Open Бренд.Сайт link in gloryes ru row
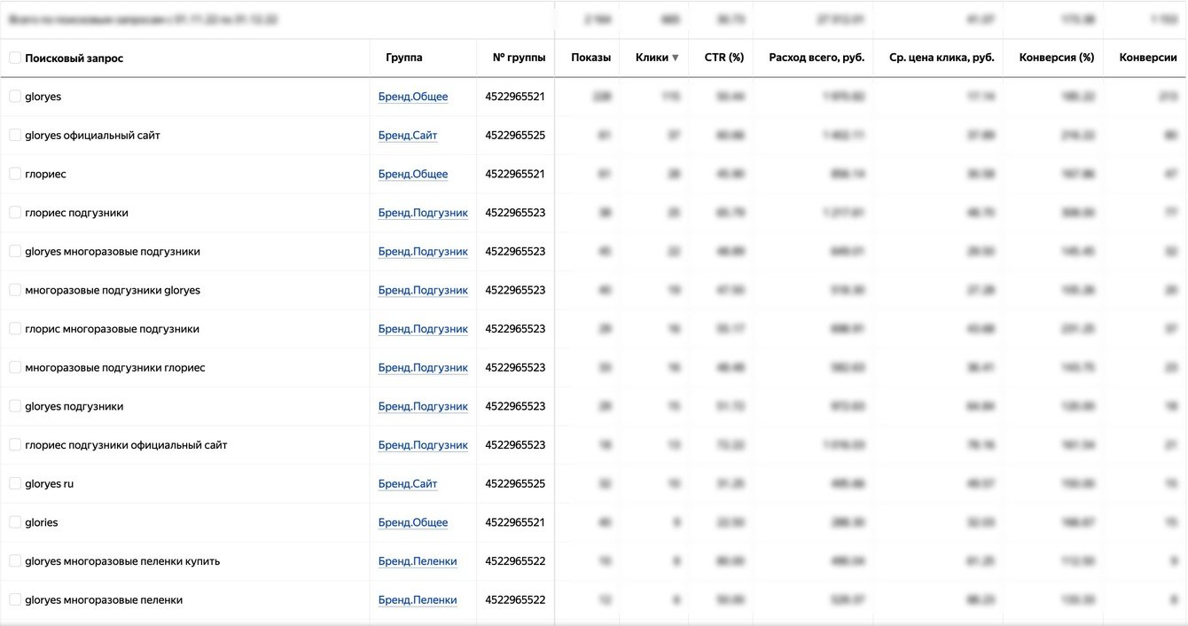 point(408,483)
